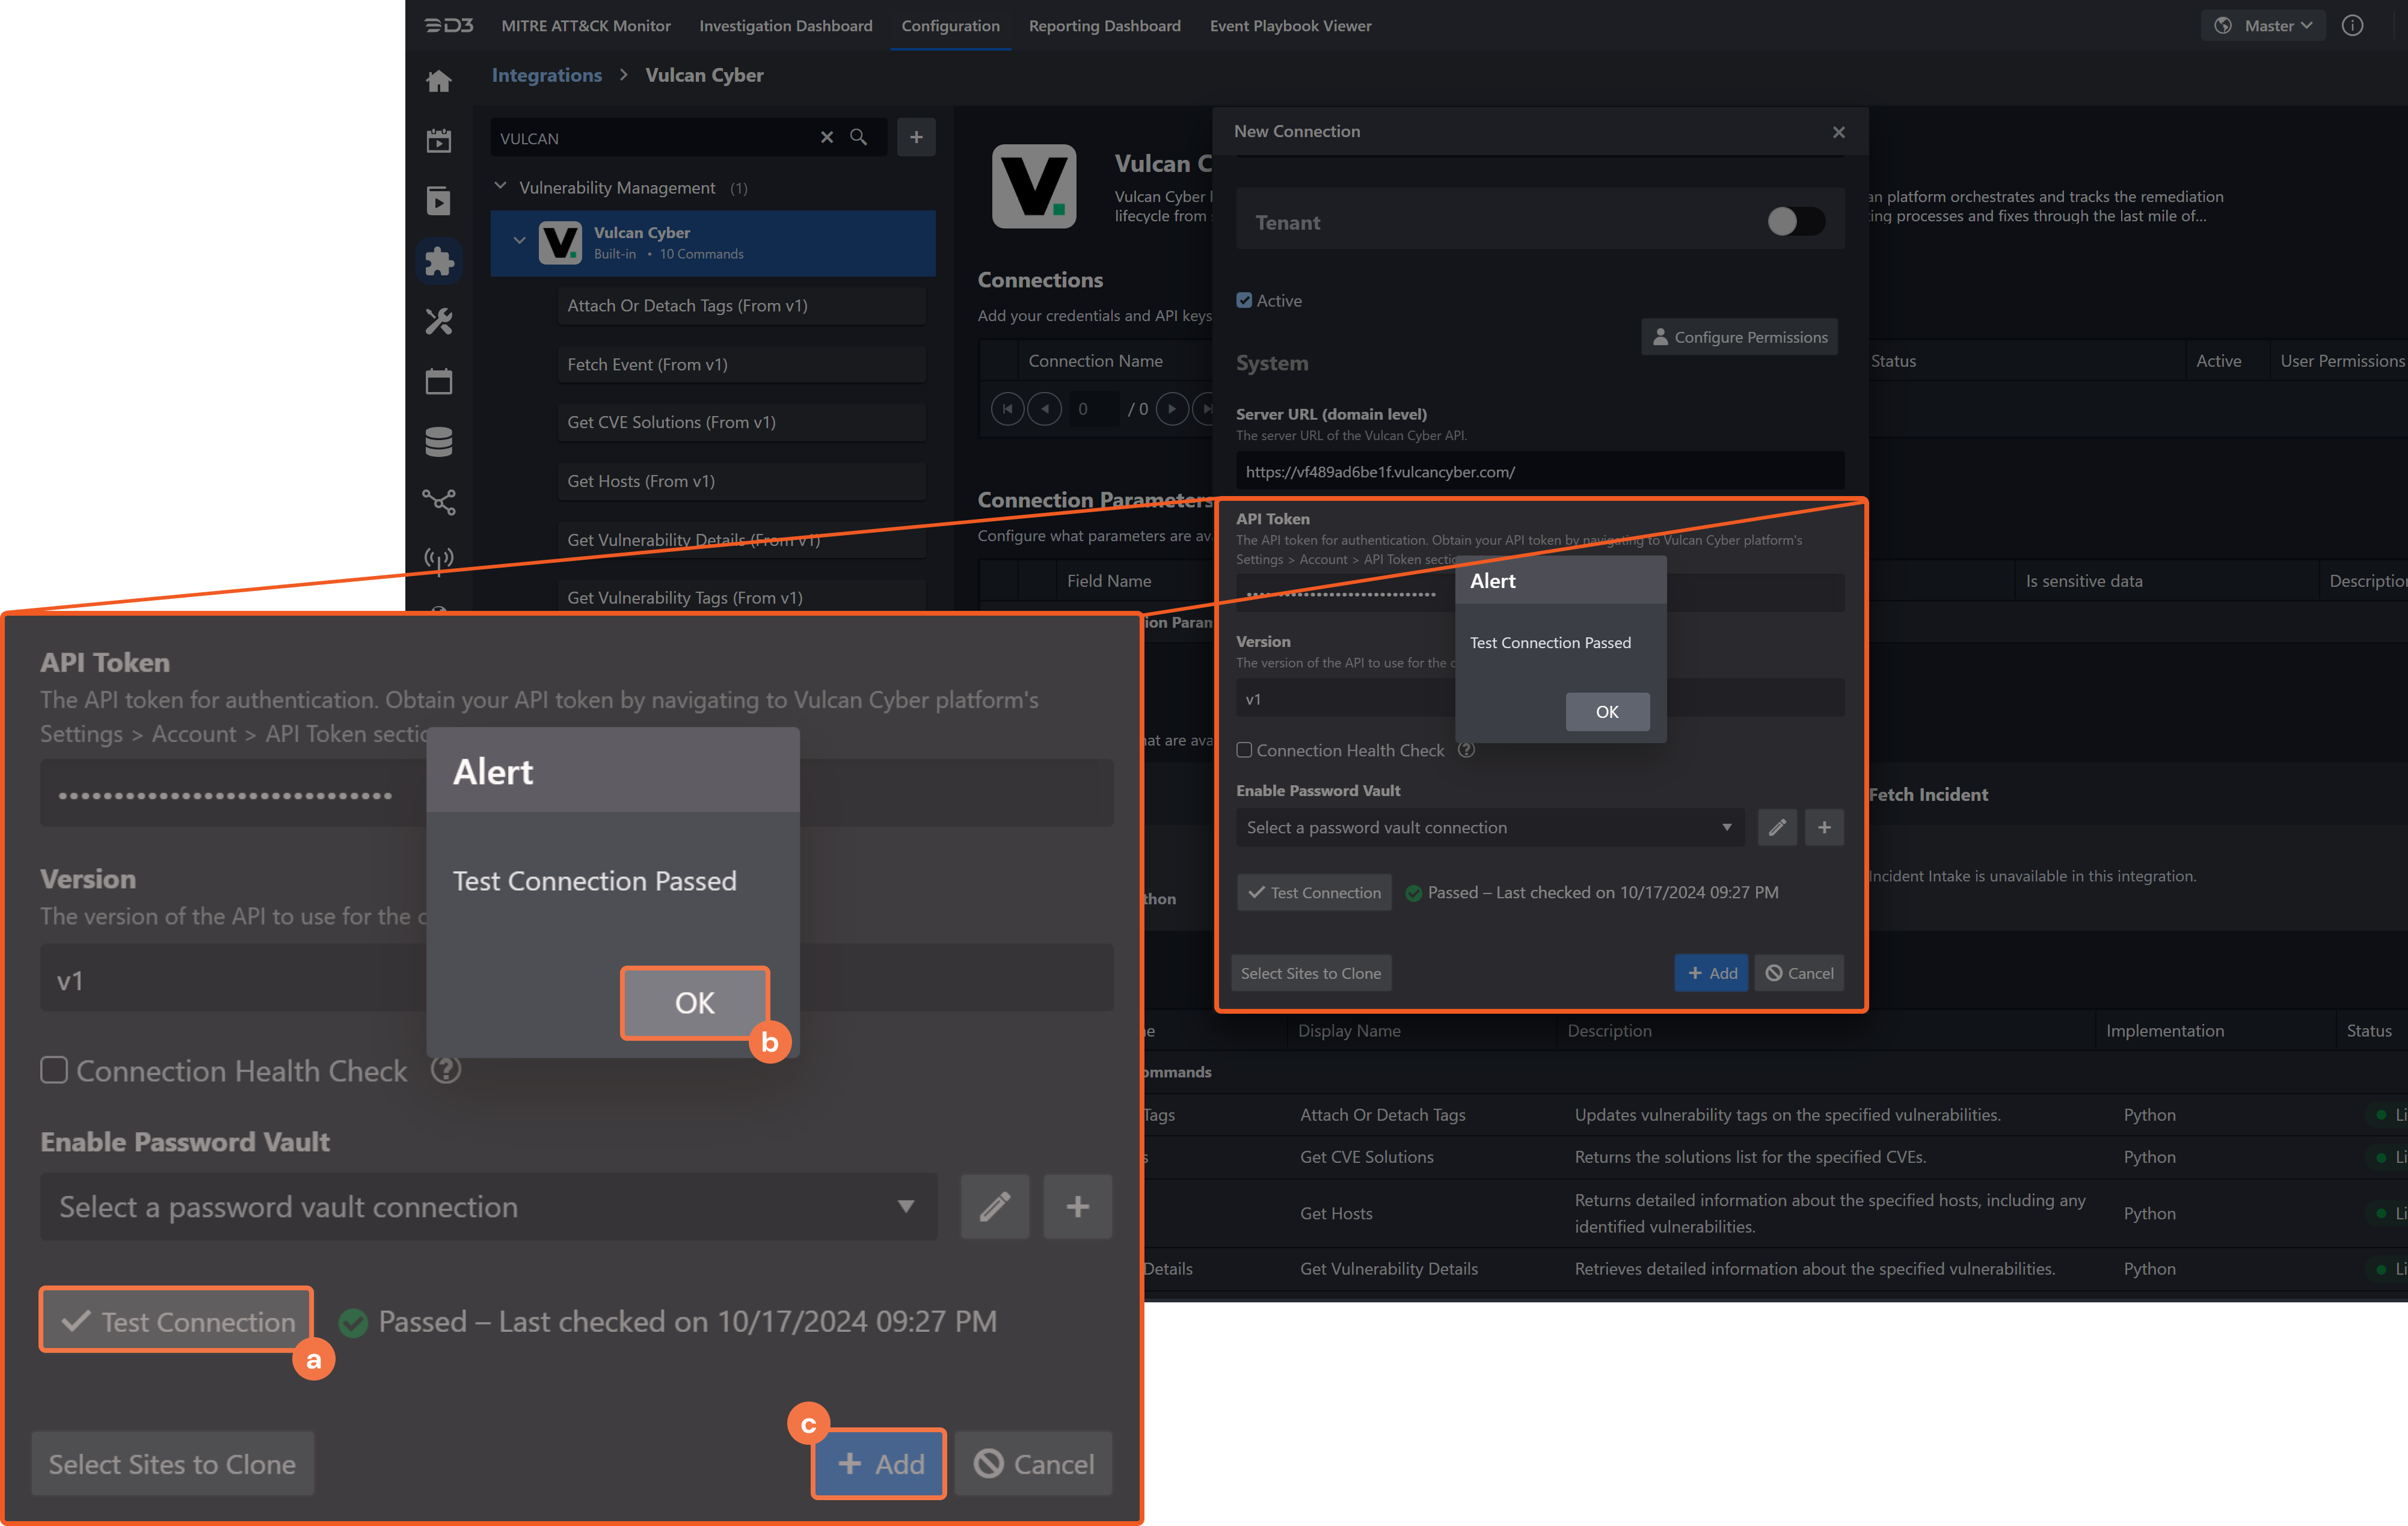Click the plus button beside the search box
The width and height of the screenshot is (2408, 1526).
tap(915, 137)
